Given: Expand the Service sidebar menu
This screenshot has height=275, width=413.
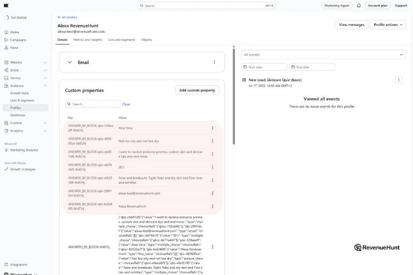Looking at the screenshot, I should (x=45, y=78).
